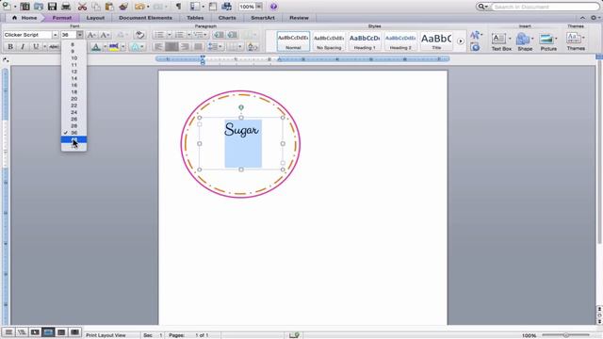603x339 pixels.
Task: Insert a Picture from the ribbon
Action: (x=548, y=41)
